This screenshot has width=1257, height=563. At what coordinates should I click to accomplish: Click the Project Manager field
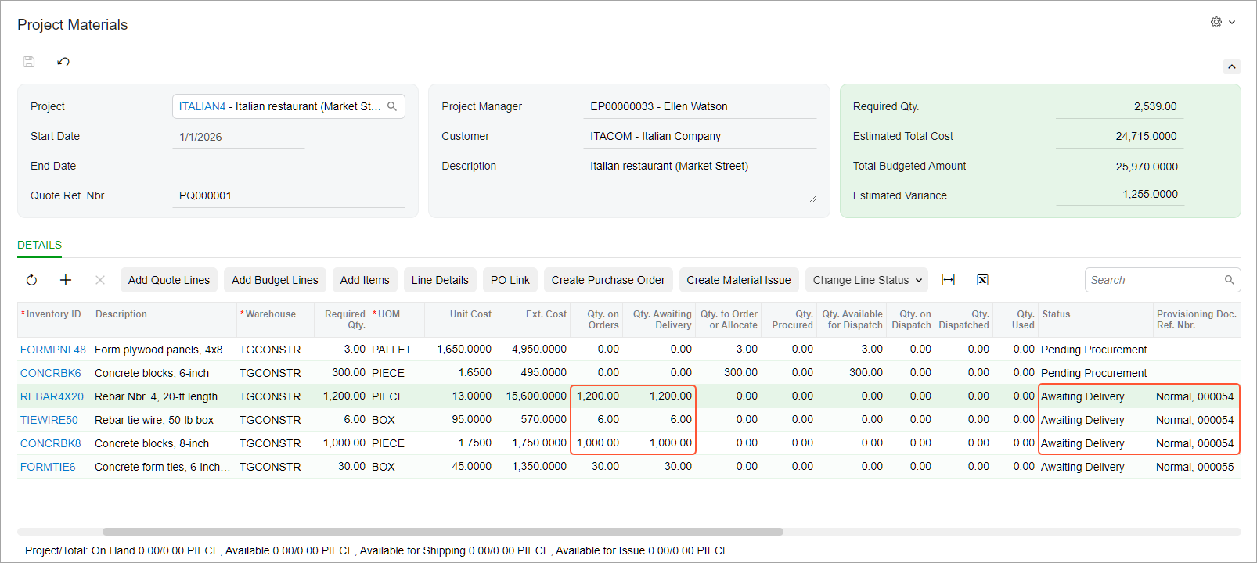pyautogui.click(x=700, y=106)
